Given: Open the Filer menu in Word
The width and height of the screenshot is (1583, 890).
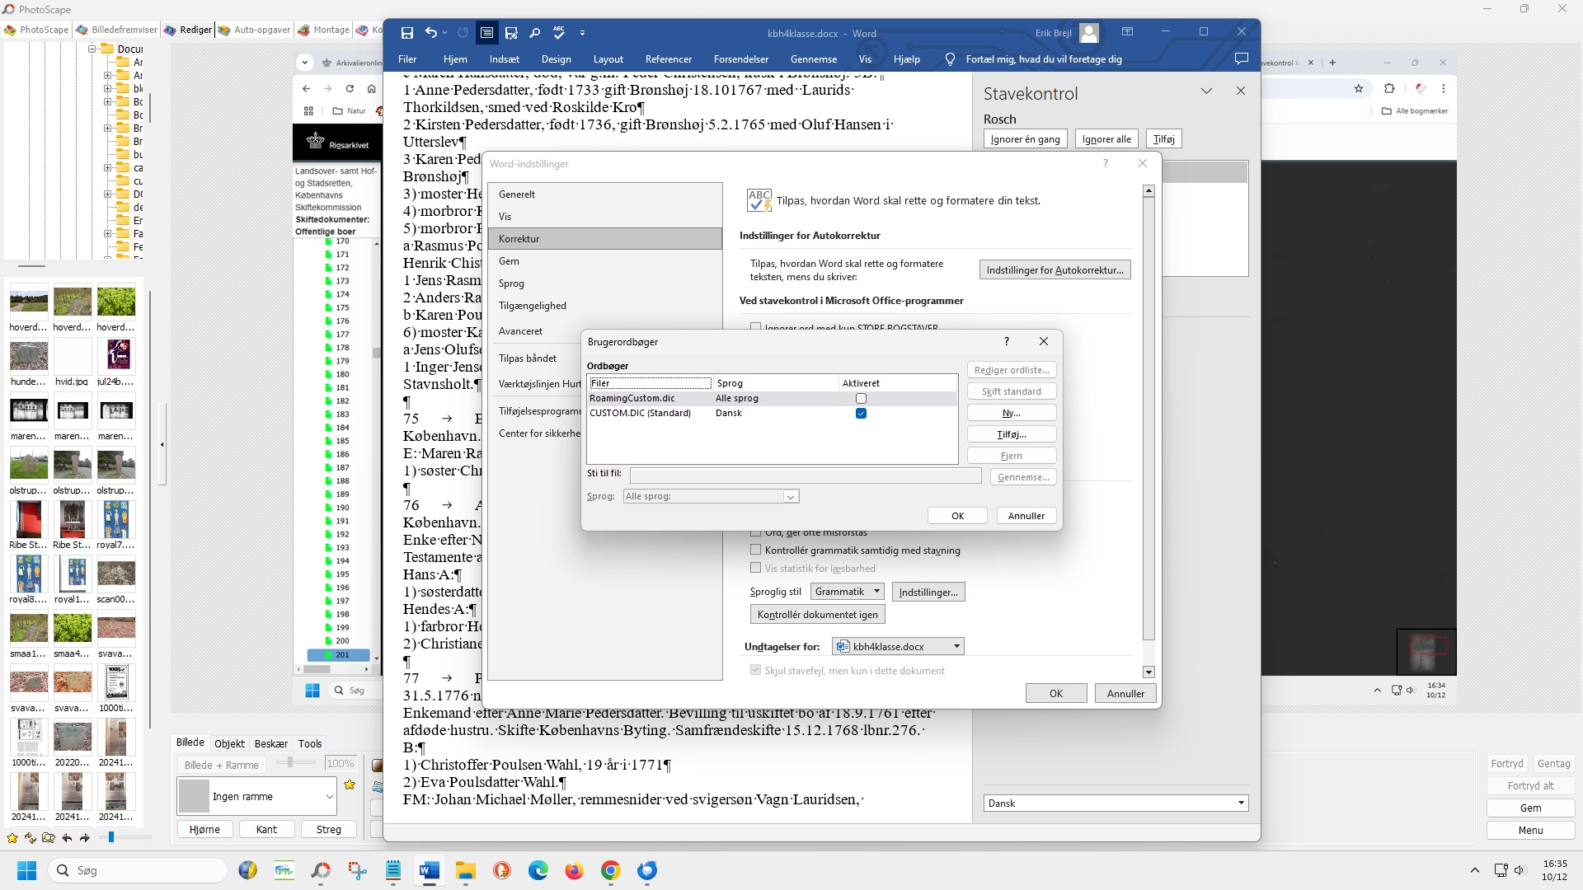Looking at the screenshot, I should (407, 59).
